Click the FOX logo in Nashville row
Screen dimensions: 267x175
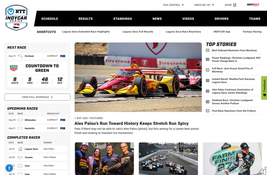coord(63,128)
